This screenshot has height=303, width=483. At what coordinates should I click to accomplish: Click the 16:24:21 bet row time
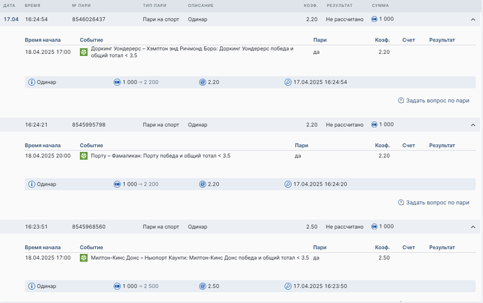(x=36, y=125)
